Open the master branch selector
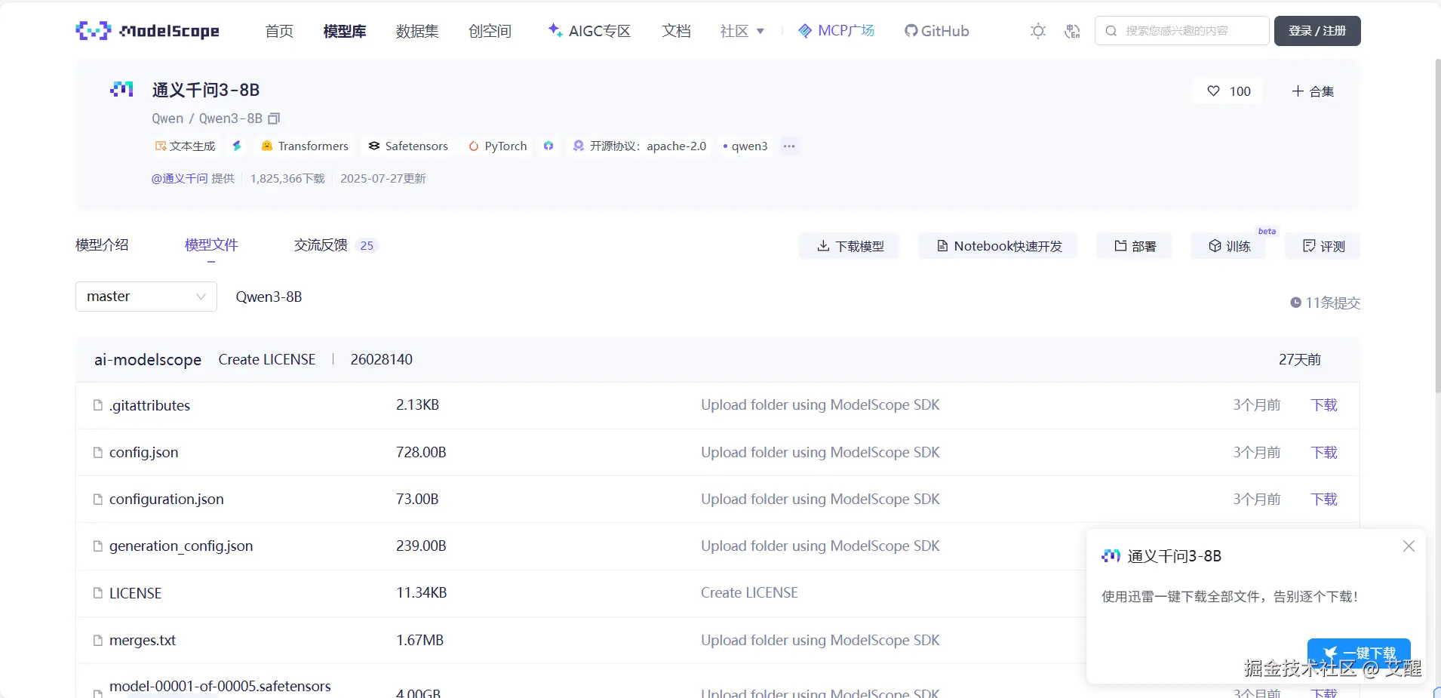 click(x=146, y=297)
